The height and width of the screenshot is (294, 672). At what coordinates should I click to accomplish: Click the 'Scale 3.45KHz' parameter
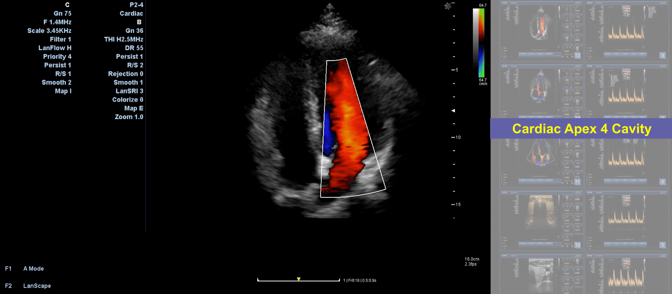pyautogui.click(x=49, y=31)
